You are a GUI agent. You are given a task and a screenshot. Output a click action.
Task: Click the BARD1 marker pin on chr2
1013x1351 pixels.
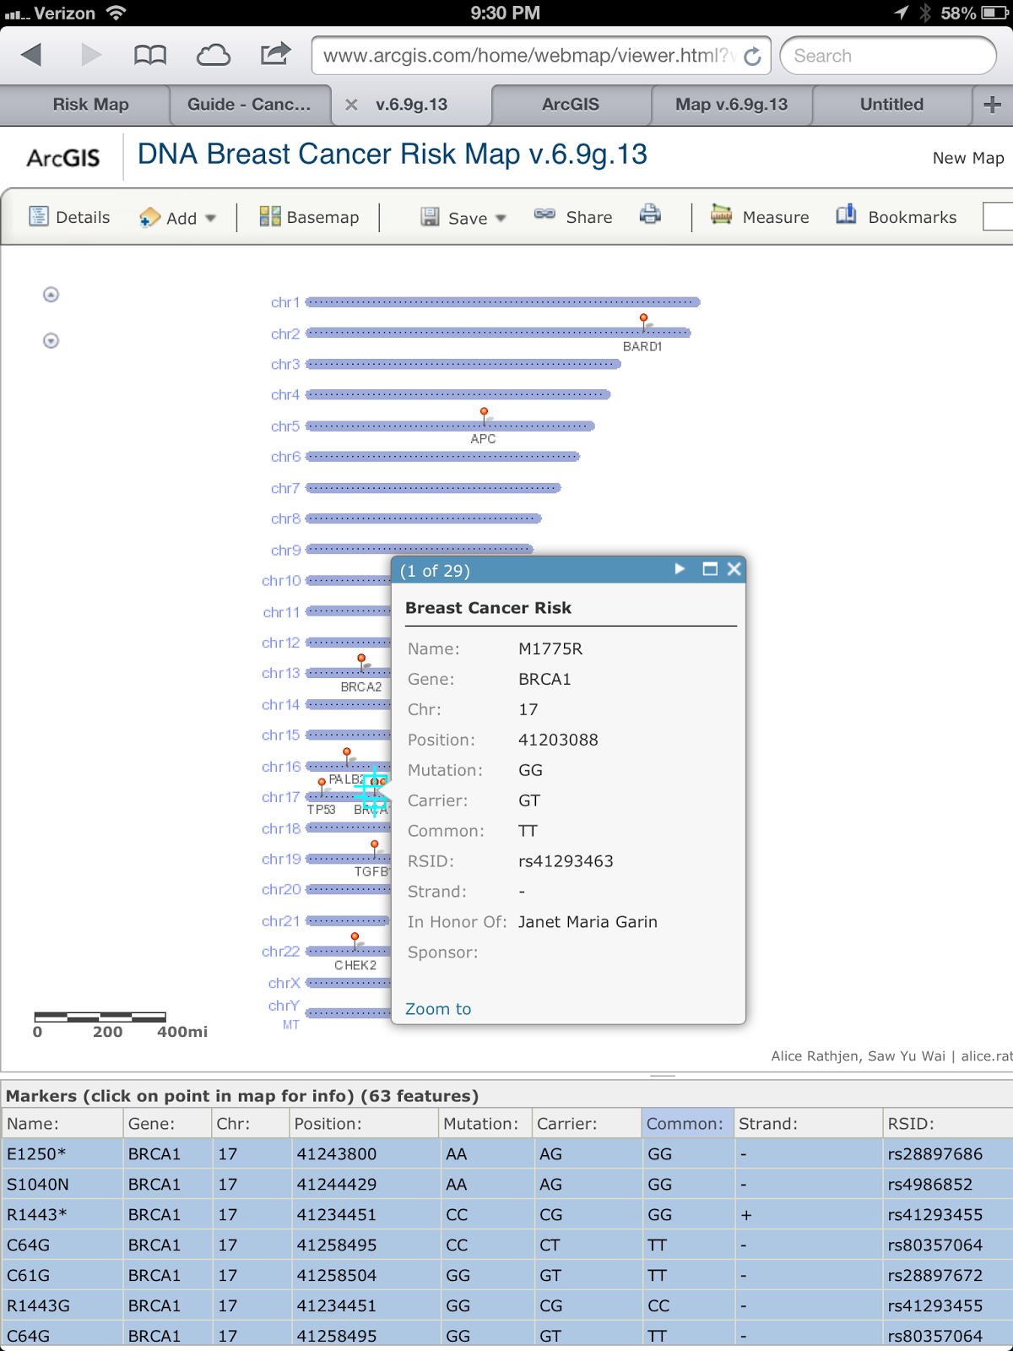pos(644,322)
